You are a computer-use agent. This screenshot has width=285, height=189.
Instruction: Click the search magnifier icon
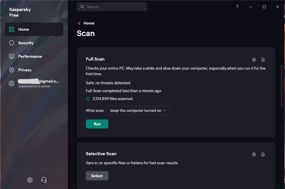tap(82, 7)
